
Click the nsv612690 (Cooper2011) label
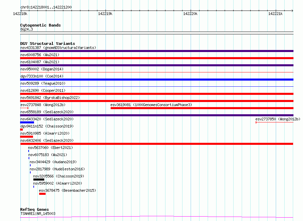tap(43, 90)
